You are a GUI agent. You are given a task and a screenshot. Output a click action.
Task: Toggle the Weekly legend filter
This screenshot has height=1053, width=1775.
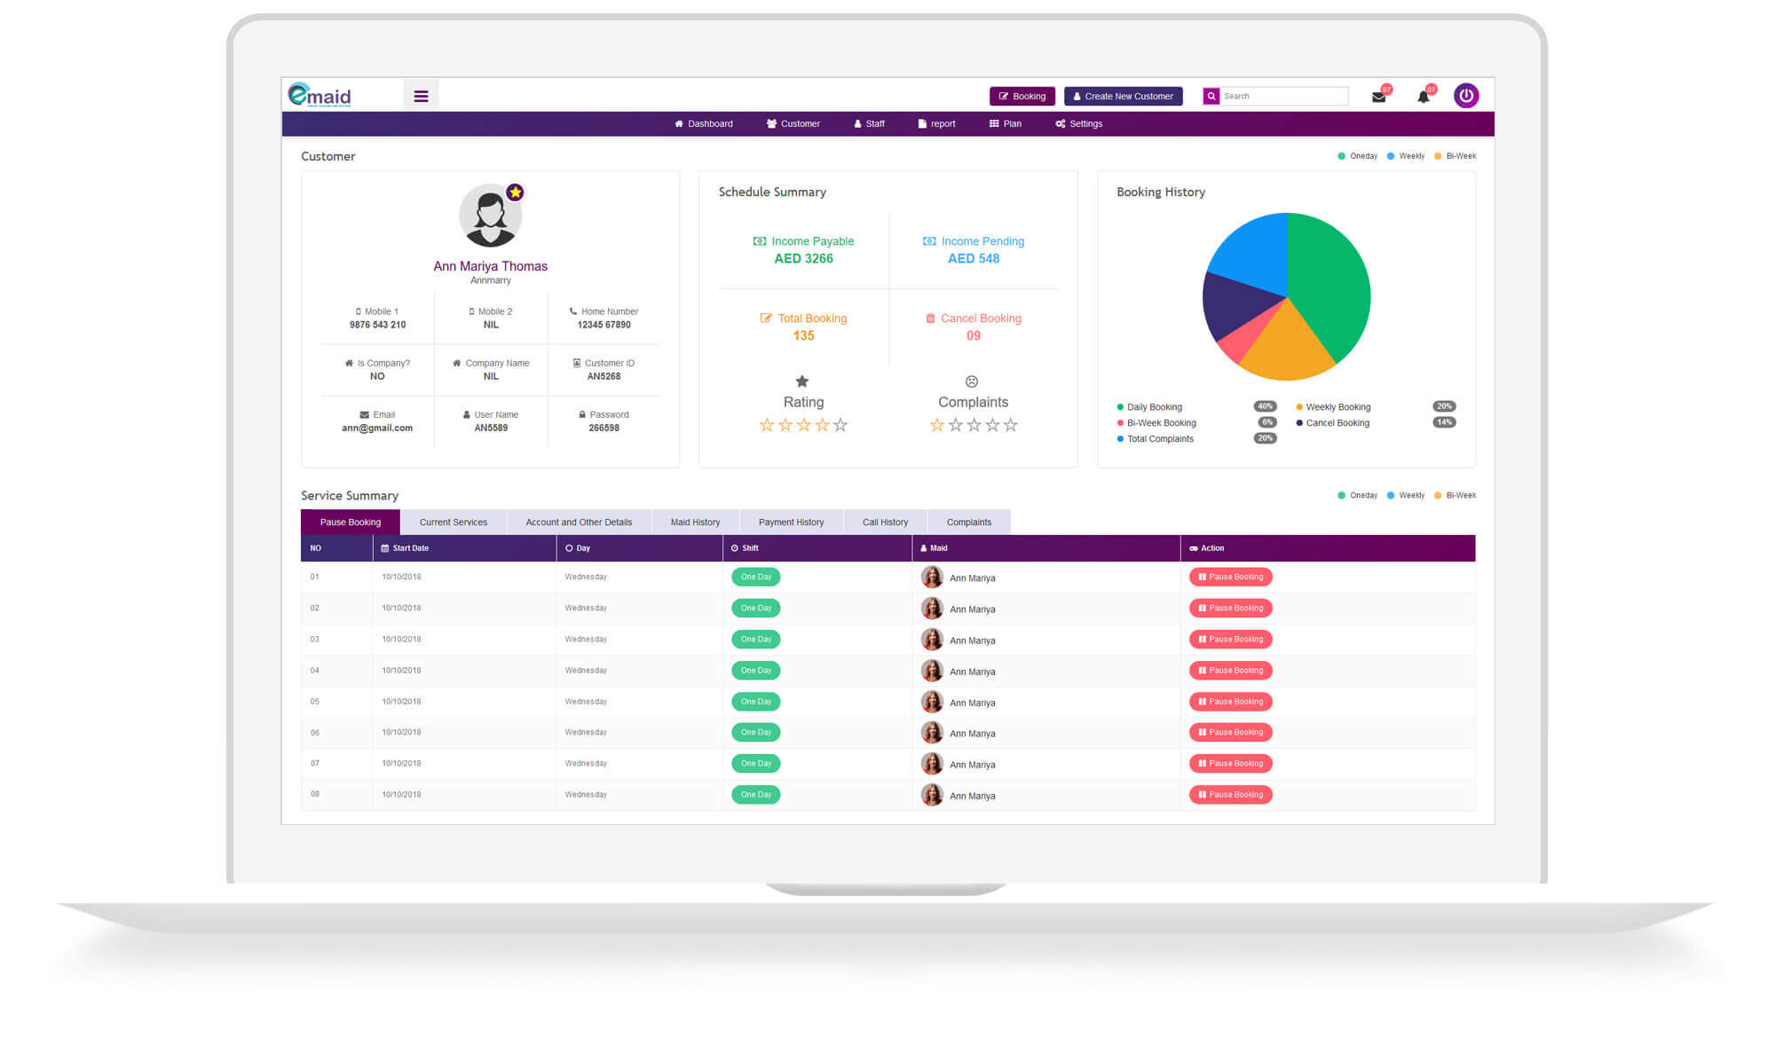[1405, 155]
